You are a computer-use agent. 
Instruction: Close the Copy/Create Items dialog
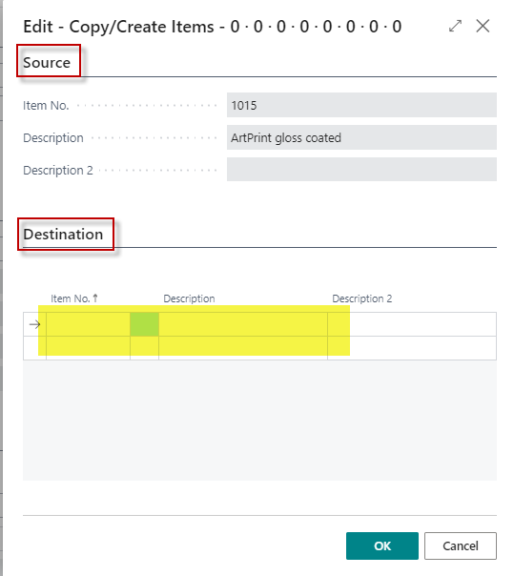coord(483,26)
